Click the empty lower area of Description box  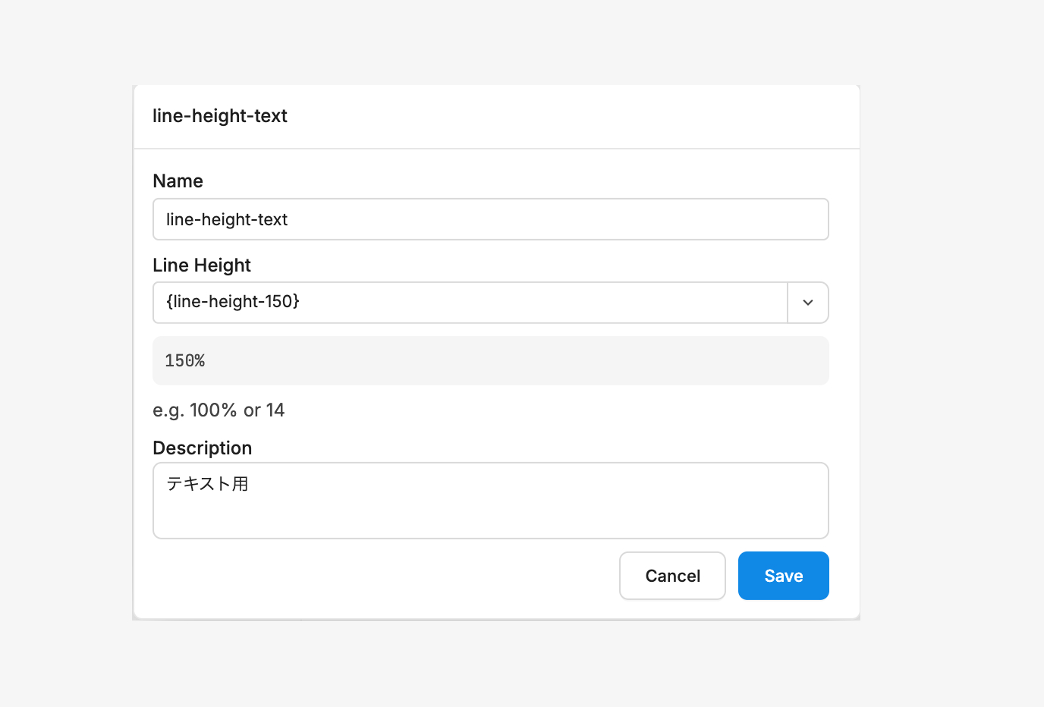(x=490, y=520)
